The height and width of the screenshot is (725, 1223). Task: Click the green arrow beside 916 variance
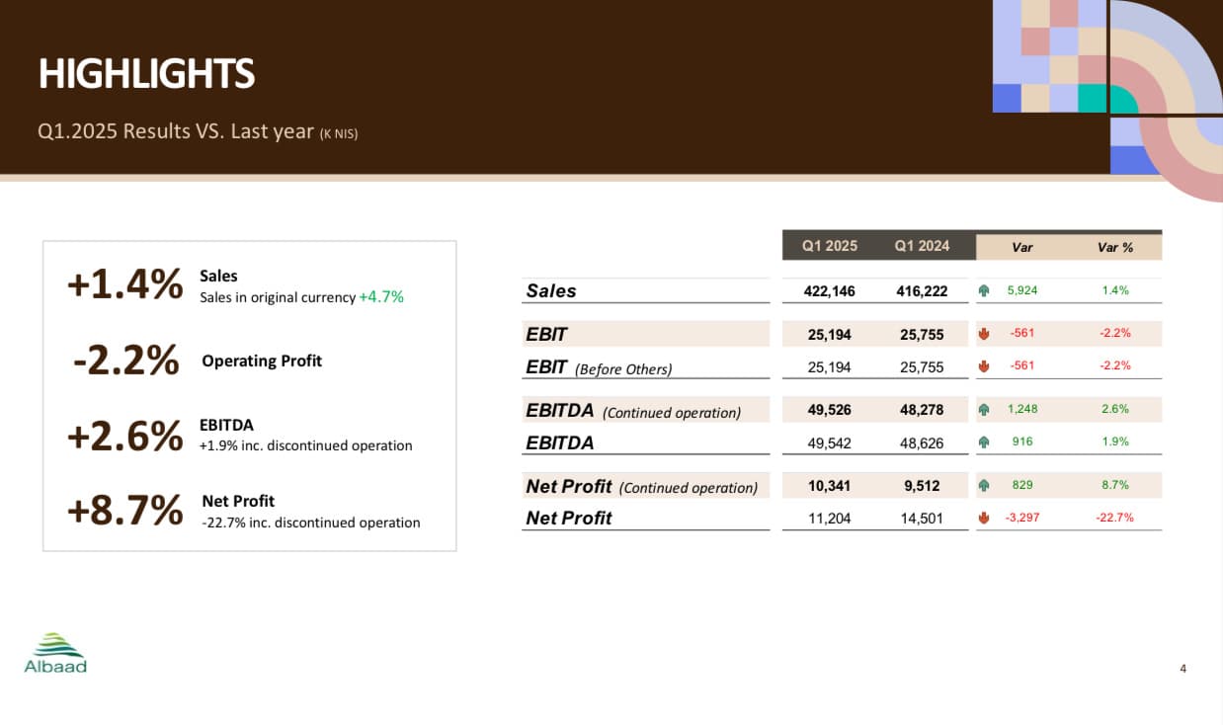pos(984,443)
